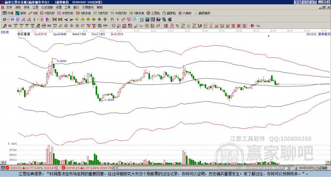Screen dimensions: 331x177
Task: Open 赢家服务 with dollar icon
Action: click(202, 13)
